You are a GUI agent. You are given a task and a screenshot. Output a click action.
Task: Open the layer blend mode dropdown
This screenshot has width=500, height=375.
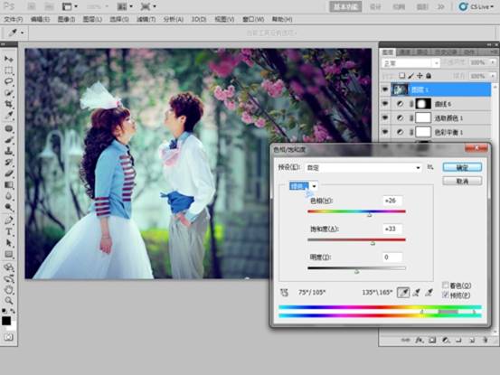[x=411, y=63]
